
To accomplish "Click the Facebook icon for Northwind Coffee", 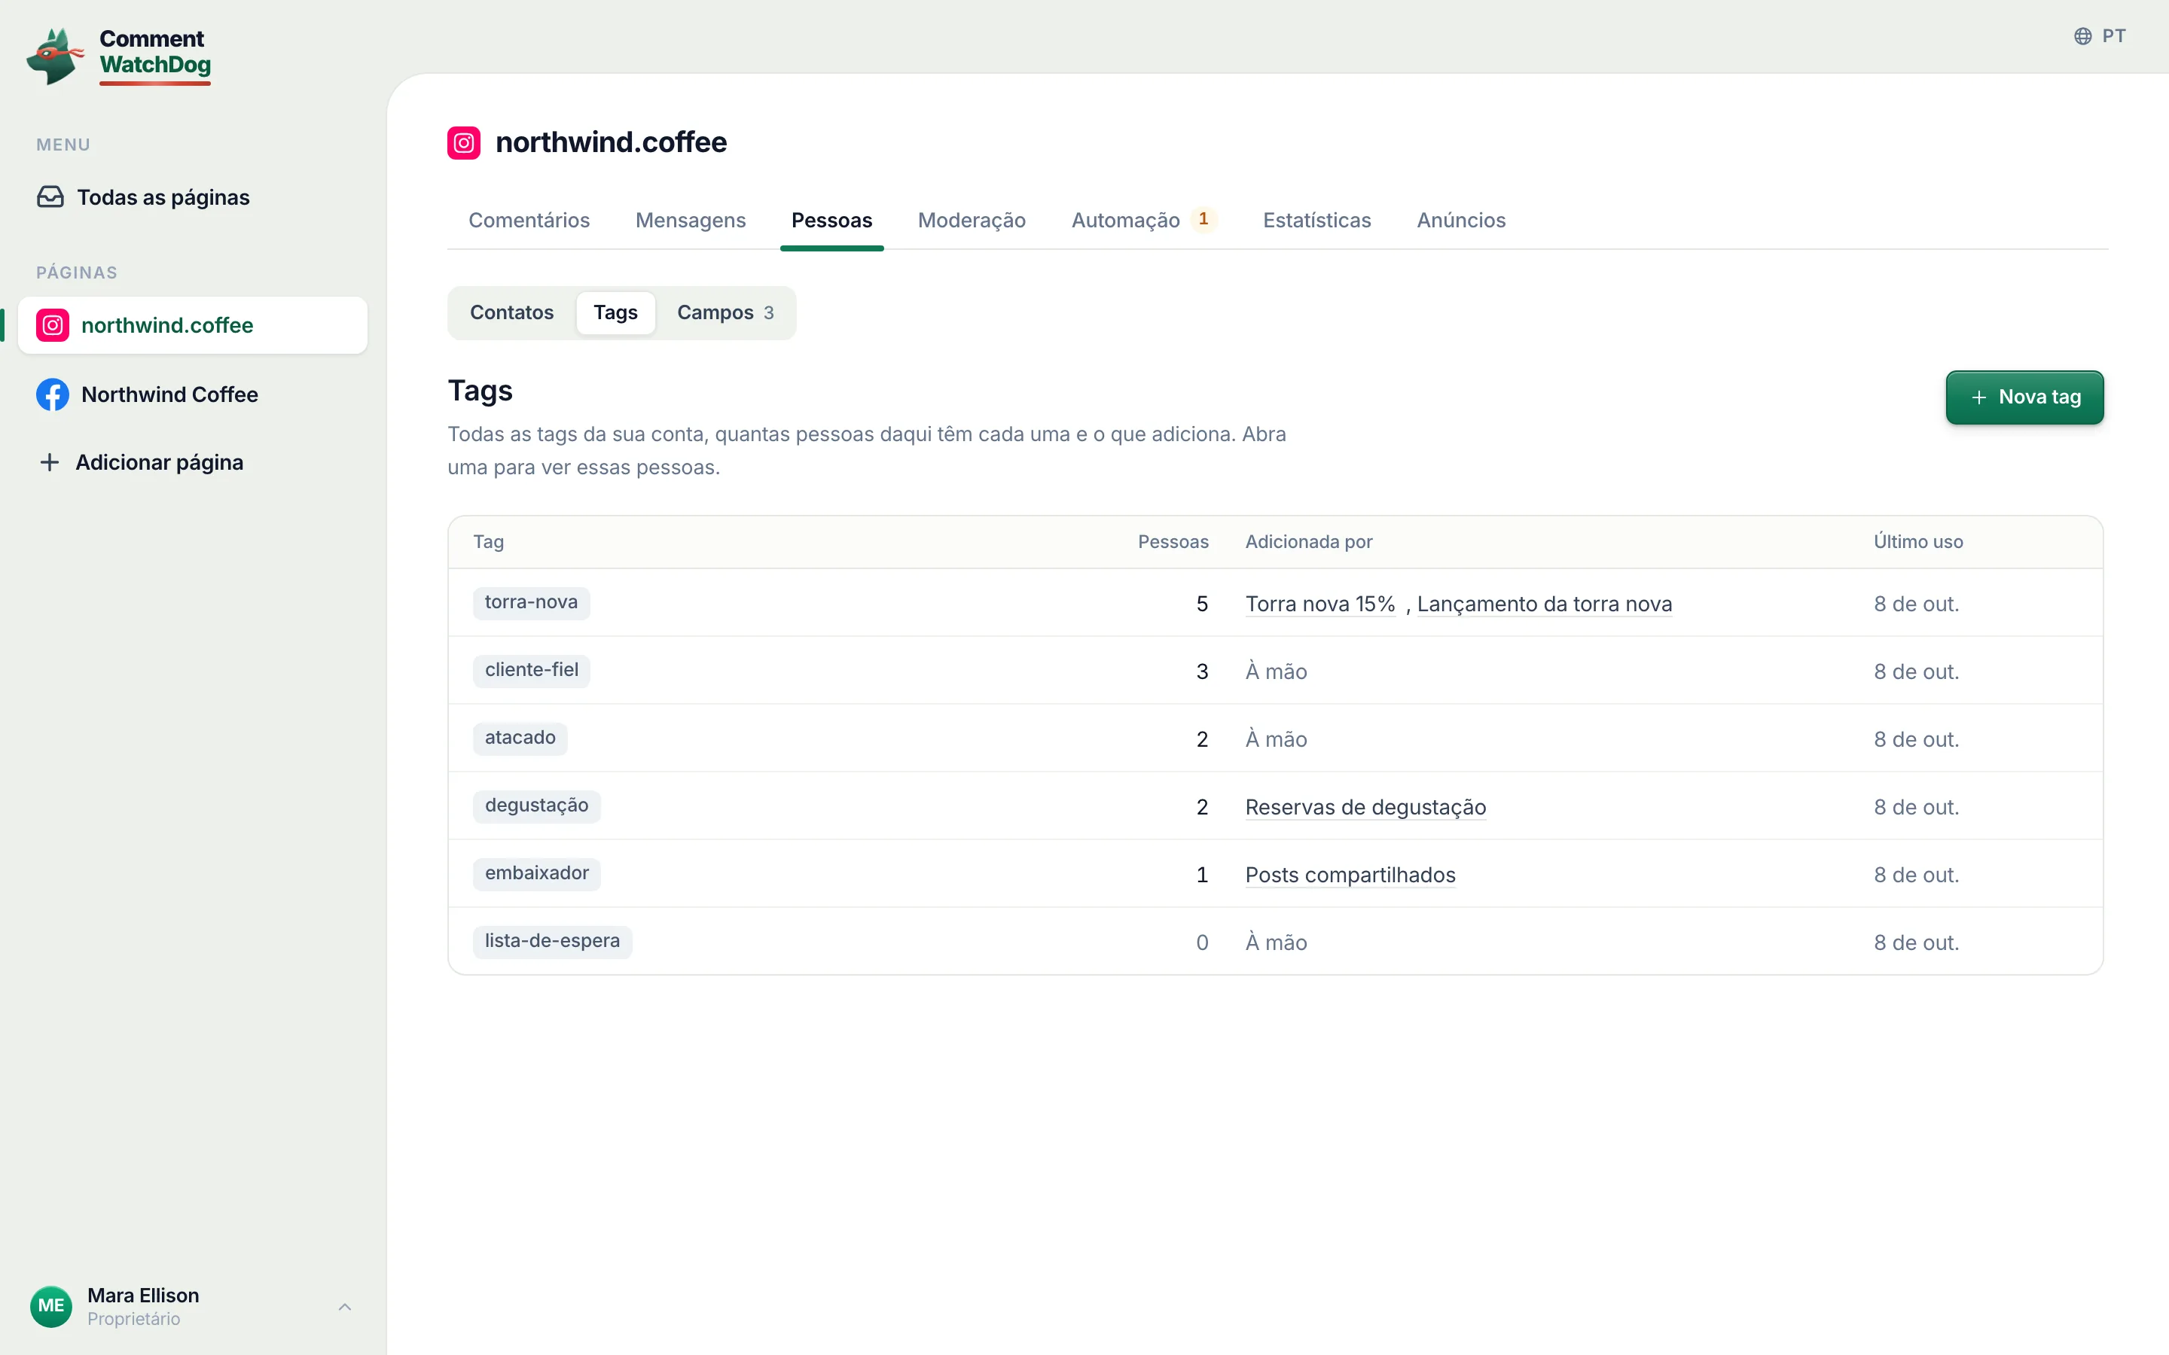I will click(x=53, y=394).
